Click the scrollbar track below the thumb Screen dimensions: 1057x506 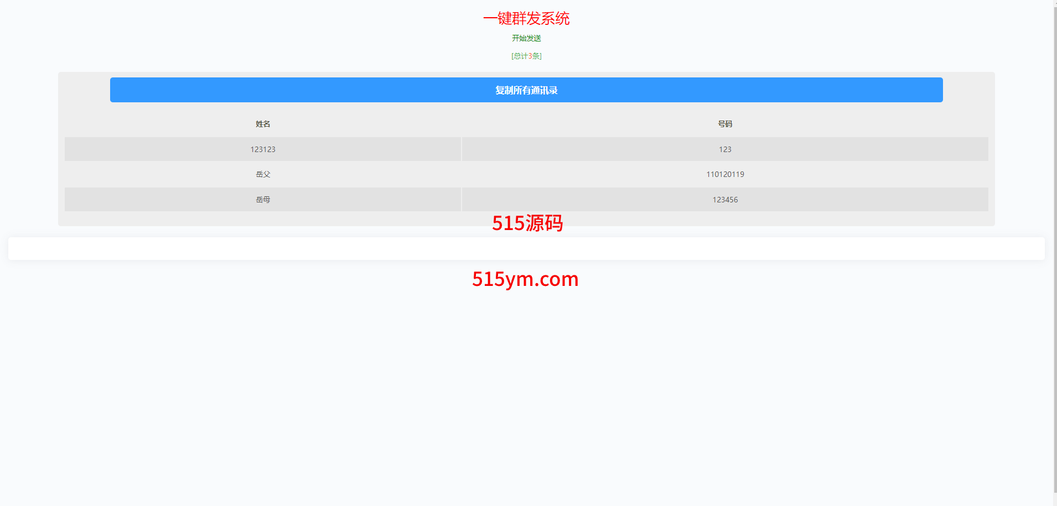pos(1055,499)
